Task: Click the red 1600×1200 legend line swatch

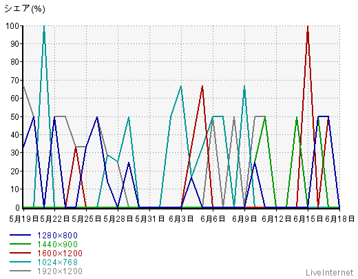Action: tap(20, 253)
